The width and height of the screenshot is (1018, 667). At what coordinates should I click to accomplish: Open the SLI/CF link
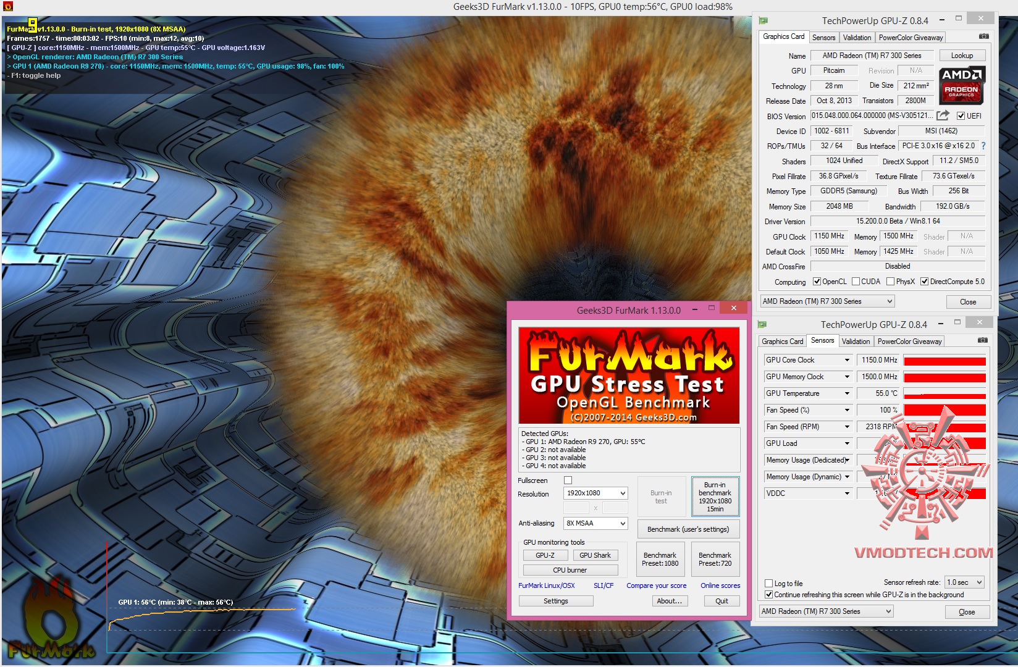coord(604,585)
